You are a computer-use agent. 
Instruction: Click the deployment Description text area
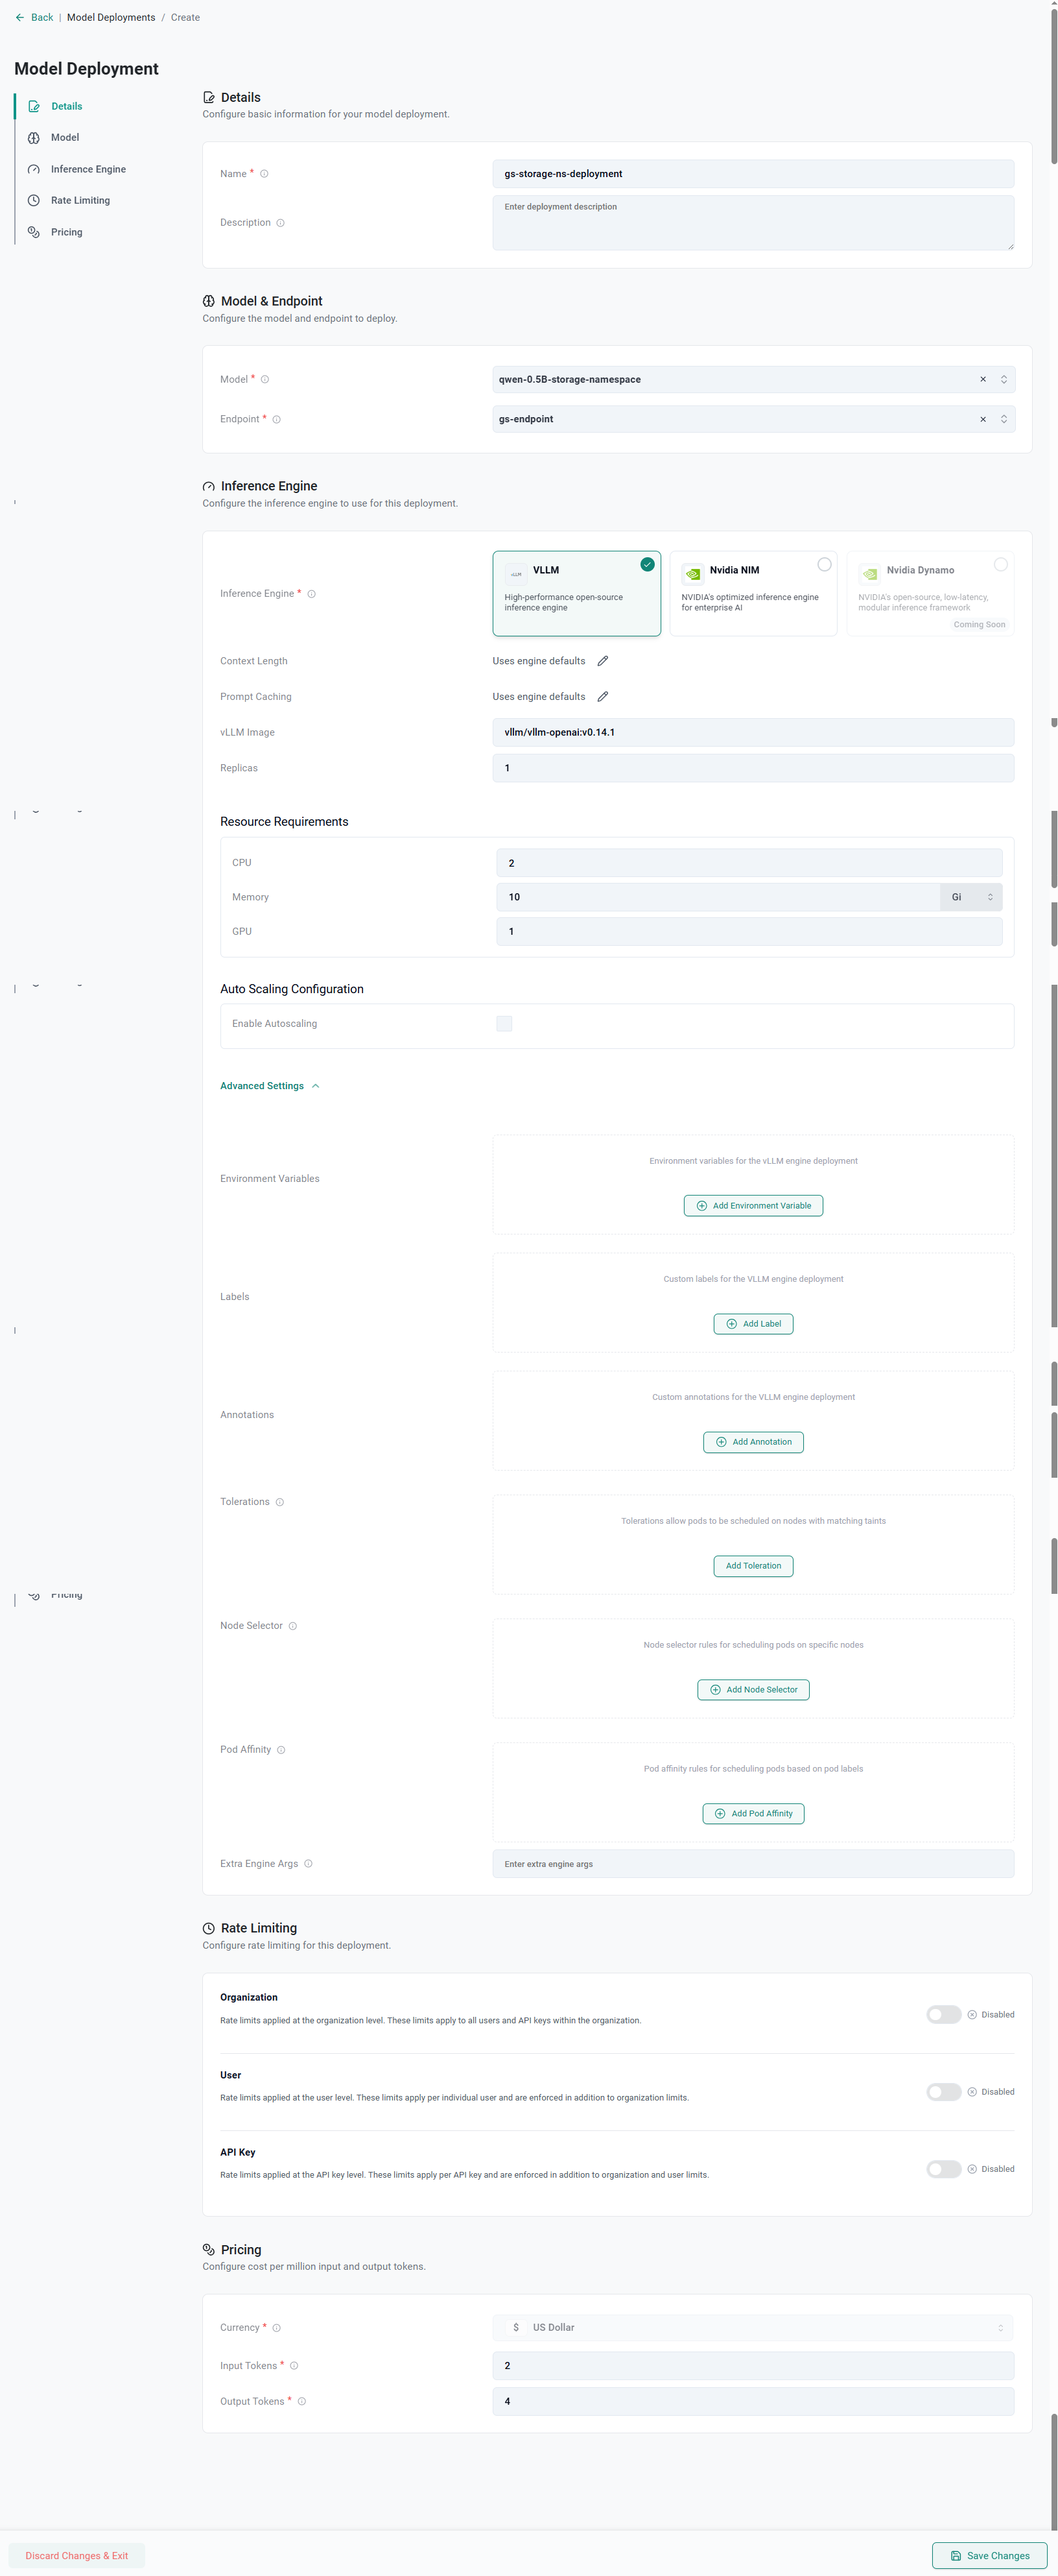coord(753,223)
